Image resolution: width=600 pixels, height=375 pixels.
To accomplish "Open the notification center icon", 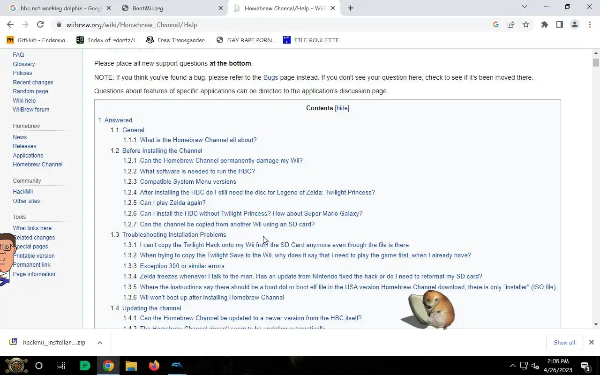I will (x=585, y=366).
